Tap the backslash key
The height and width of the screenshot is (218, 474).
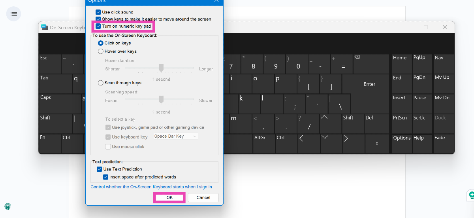339,104
